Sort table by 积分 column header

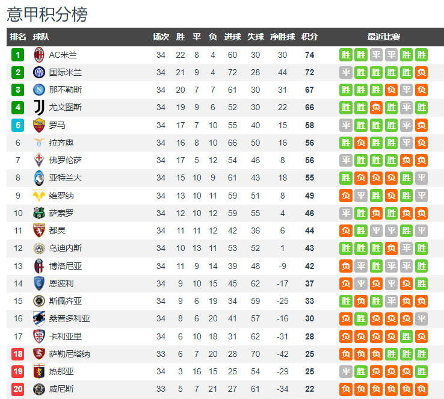(309, 37)
